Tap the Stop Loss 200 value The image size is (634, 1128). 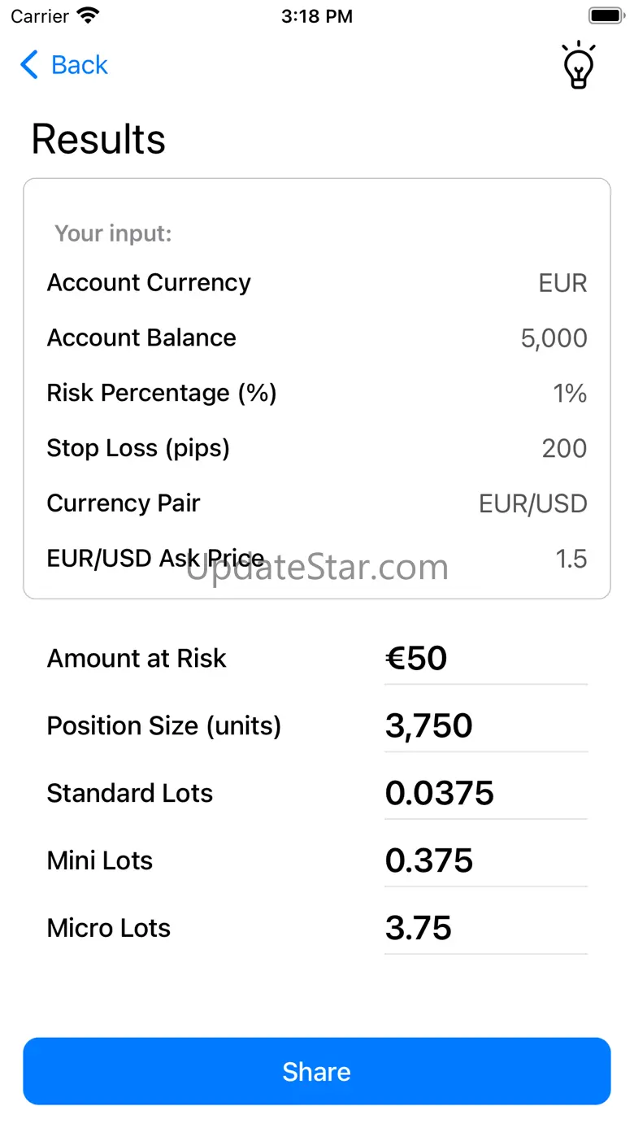564,448
